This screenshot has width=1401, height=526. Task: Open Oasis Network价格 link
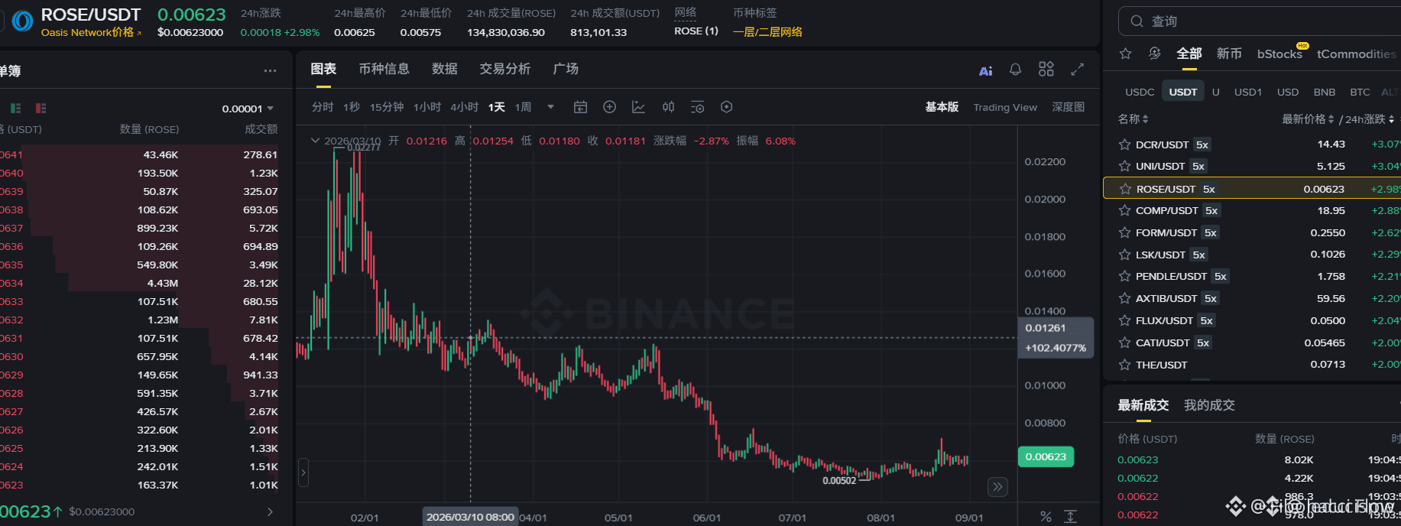coord(91,32)
